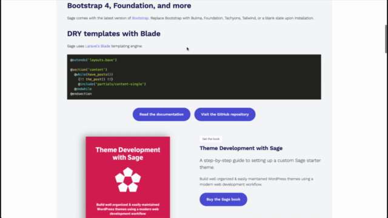Click code line @extends('layouts.base')
Screen dimensions: 388x218
93,60
